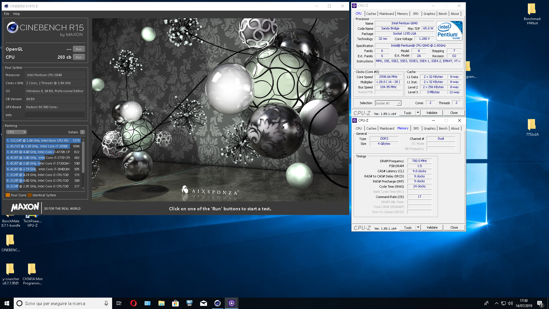Viewport: 549px width, 309px height.
Task: Switch to Cinebench from its taskbar icon
Action: 217,303
